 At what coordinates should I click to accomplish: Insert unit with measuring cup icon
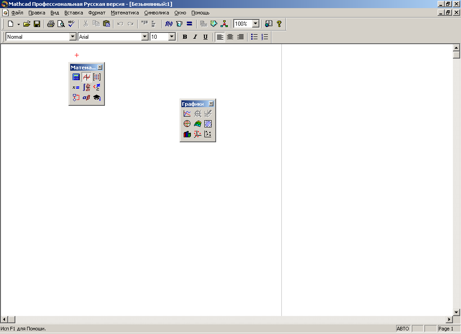(x=179, y=24)
